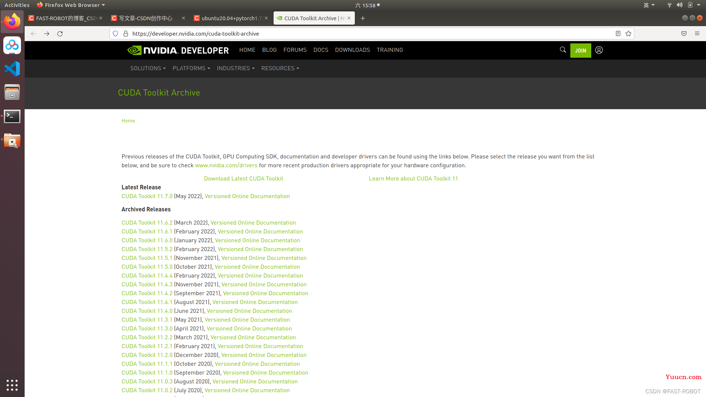Screen dimensions: 706x397
Task: Expand the SOLUTIONS dropdown menu
Action: [148, 68]
